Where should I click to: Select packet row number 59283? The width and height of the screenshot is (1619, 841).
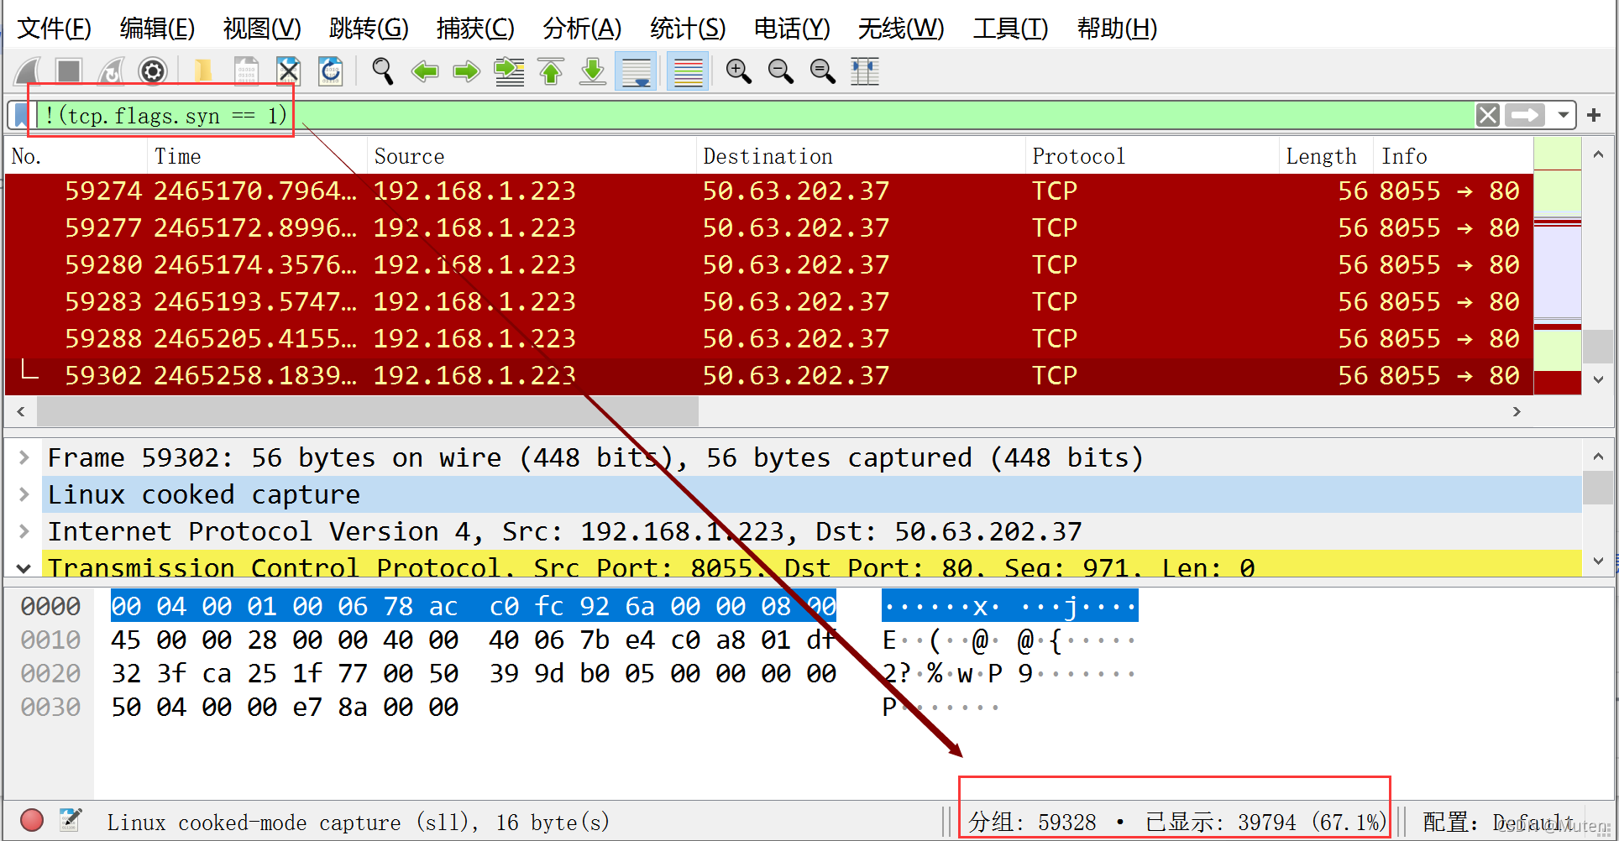769,302
